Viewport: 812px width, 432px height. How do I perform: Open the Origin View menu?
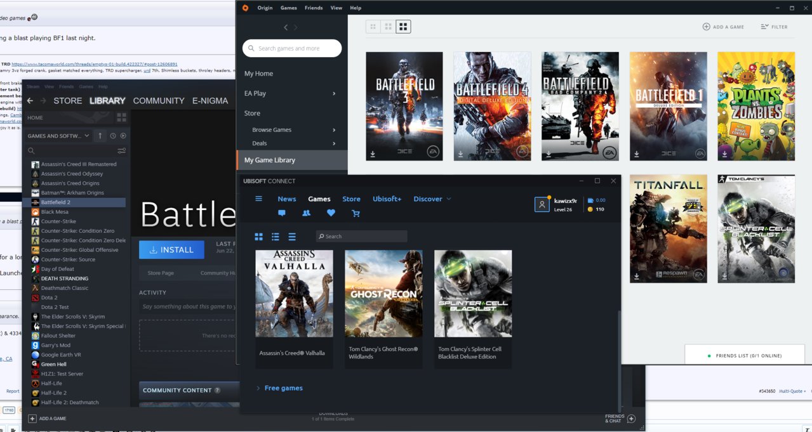coord(336,8)
